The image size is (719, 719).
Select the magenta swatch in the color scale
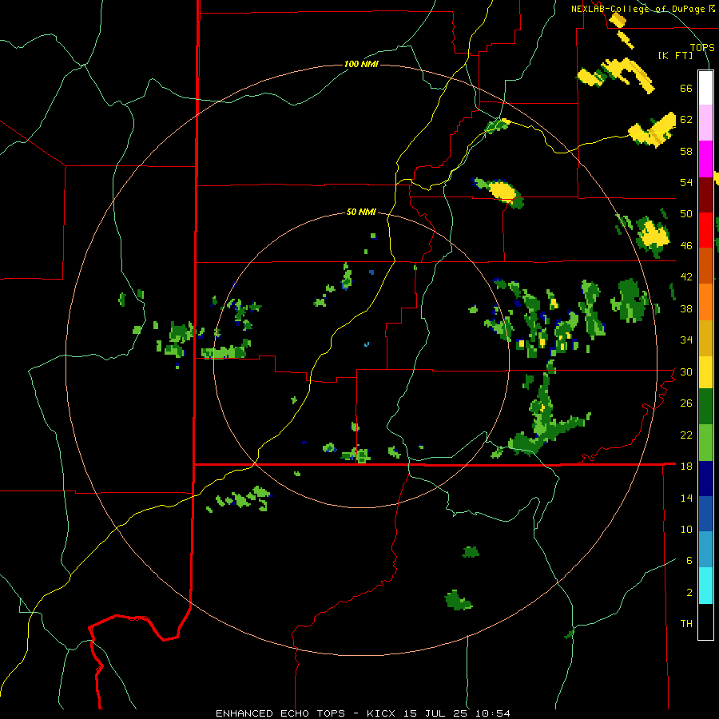pos(705,159)
